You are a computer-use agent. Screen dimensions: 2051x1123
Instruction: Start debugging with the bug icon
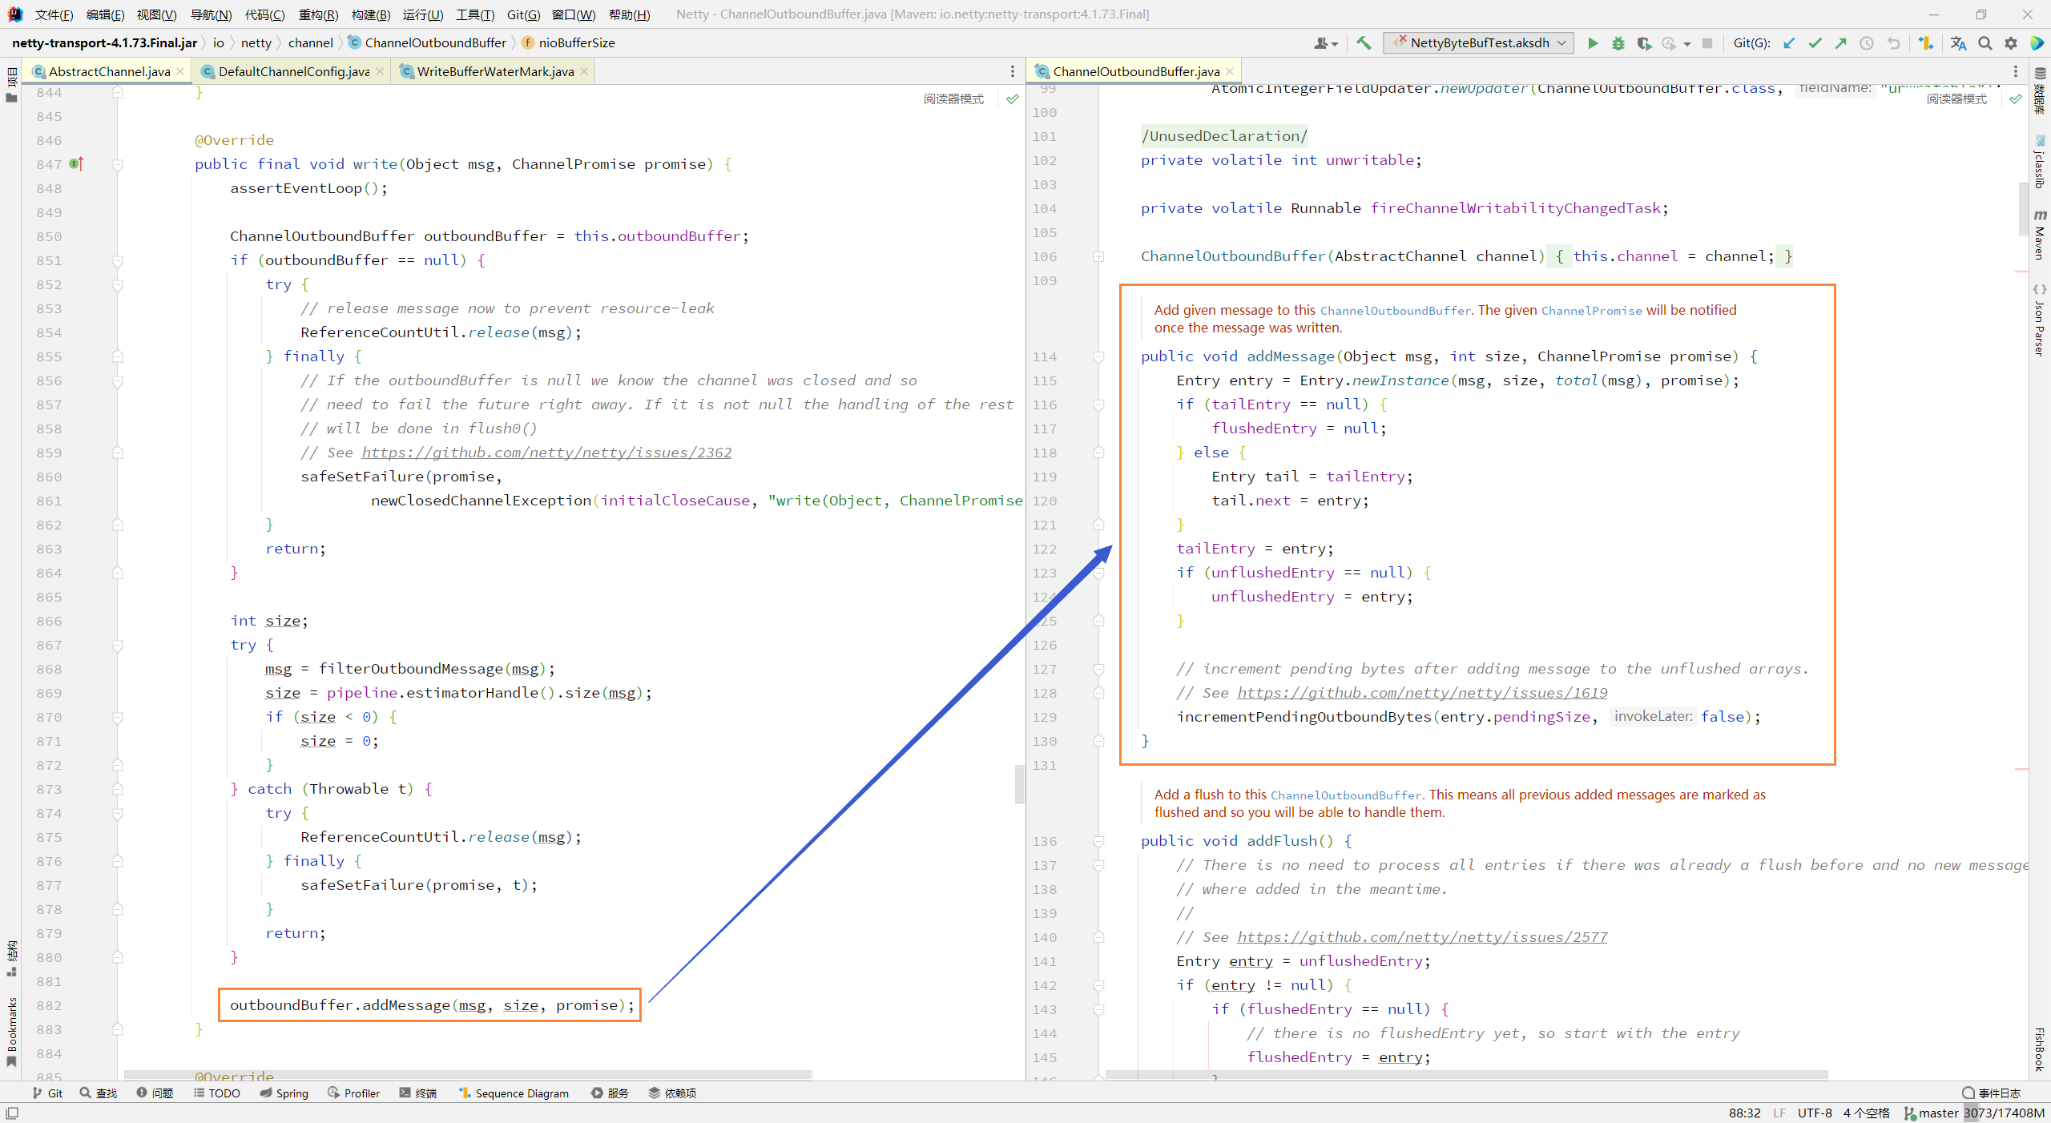click(1618, 43)
